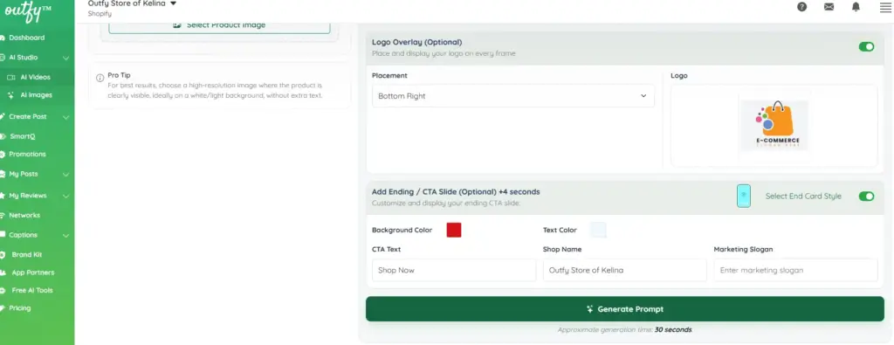Screen dimensions: 894x345
Task: Click the Pro Tip info icon
Action: point(100,78)
